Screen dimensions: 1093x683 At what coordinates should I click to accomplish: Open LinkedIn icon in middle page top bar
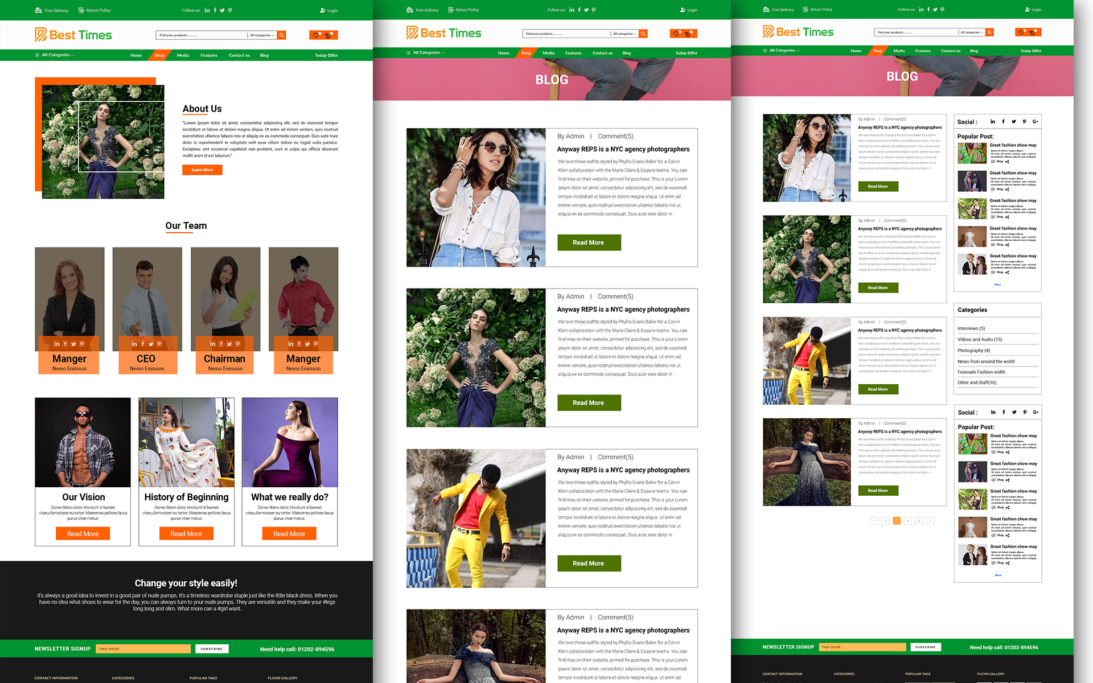pos(572,10)
